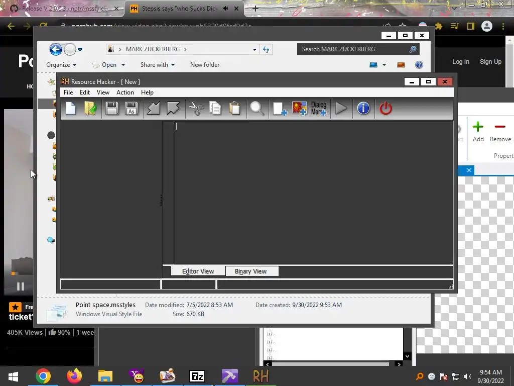Save file using floppy disk icon

112,109
